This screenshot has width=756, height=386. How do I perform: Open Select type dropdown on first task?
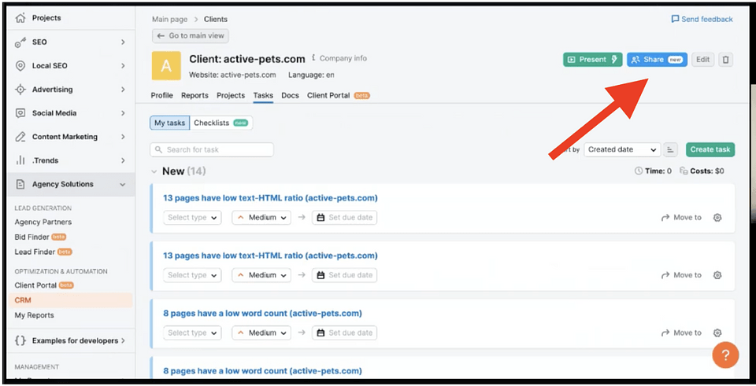[193, 218]
